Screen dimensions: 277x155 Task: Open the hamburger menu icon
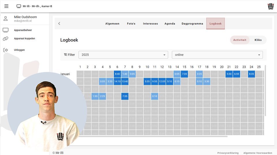6,6
